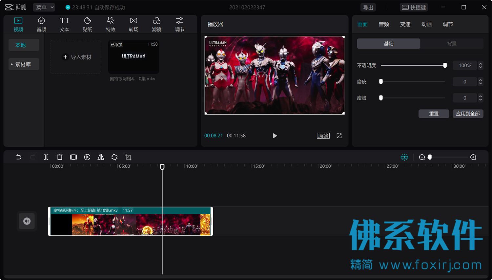Select the 背景 sub-tab
This screenshot has height=280, width=492.
click(452, 43)
